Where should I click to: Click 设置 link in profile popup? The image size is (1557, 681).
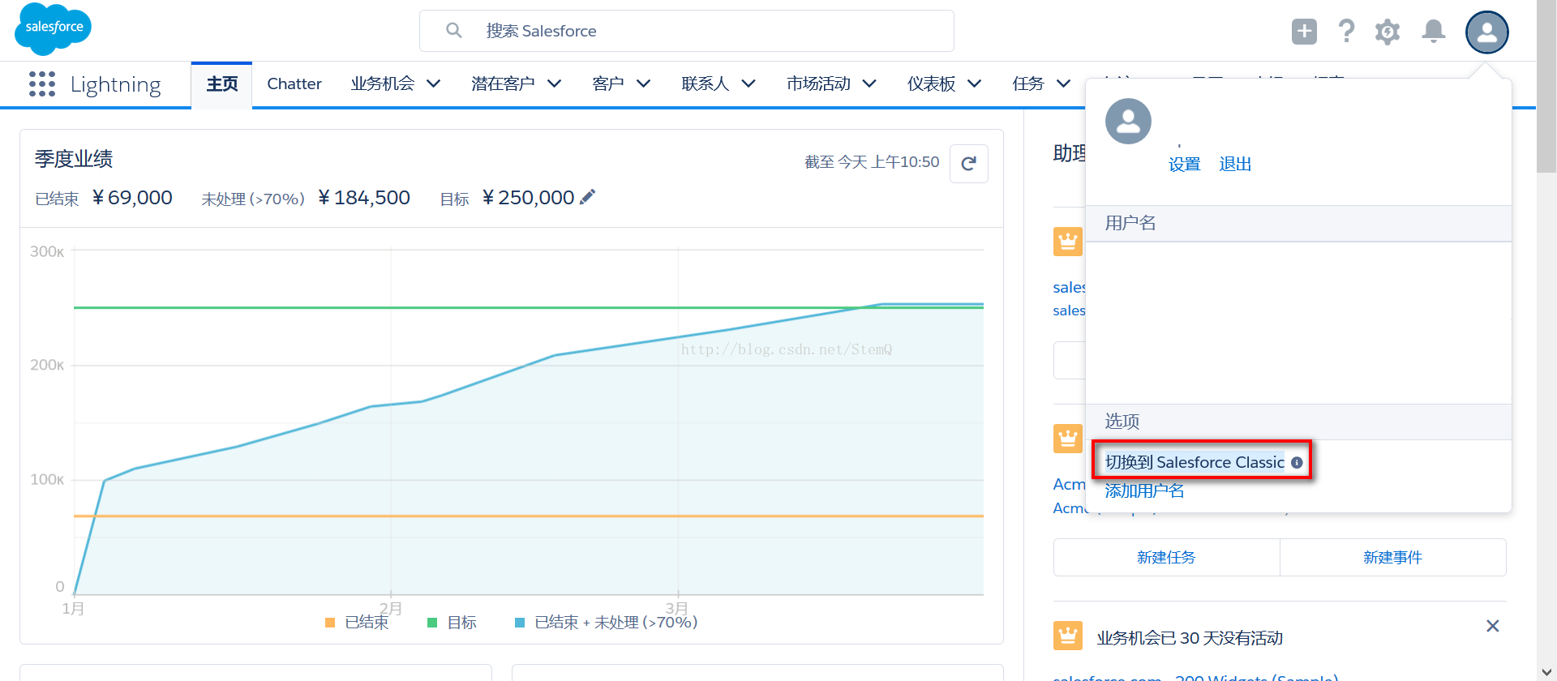(1185, 165)
